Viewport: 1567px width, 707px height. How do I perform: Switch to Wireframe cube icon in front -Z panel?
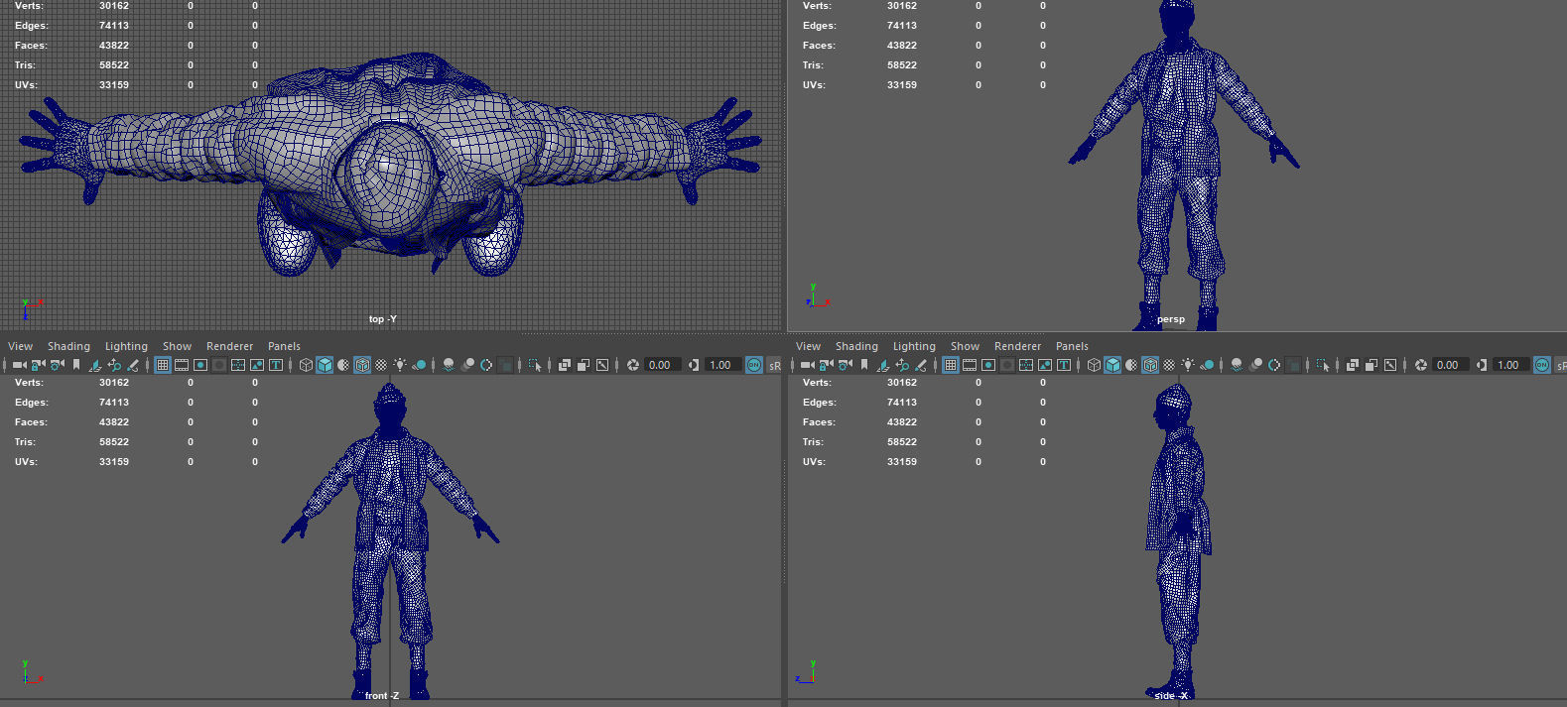coord(306,365)
